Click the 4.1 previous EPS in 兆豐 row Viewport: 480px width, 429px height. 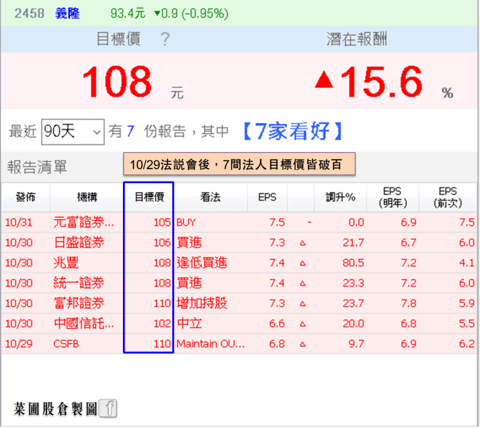point(467,263)
